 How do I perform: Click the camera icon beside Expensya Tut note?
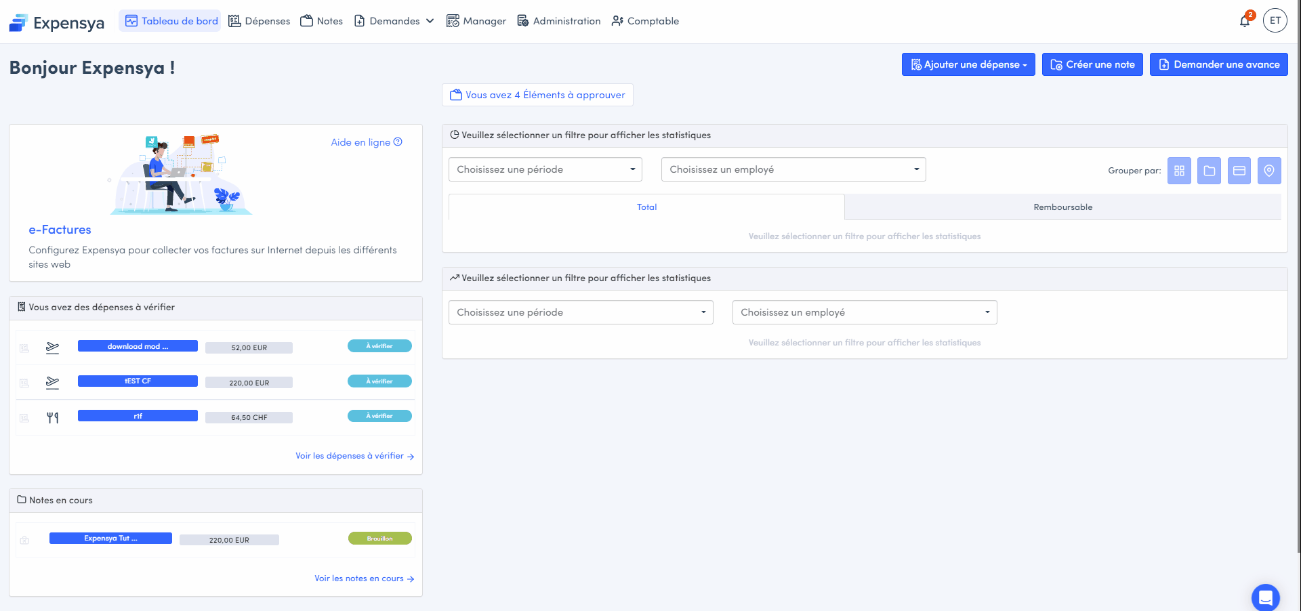24,541
